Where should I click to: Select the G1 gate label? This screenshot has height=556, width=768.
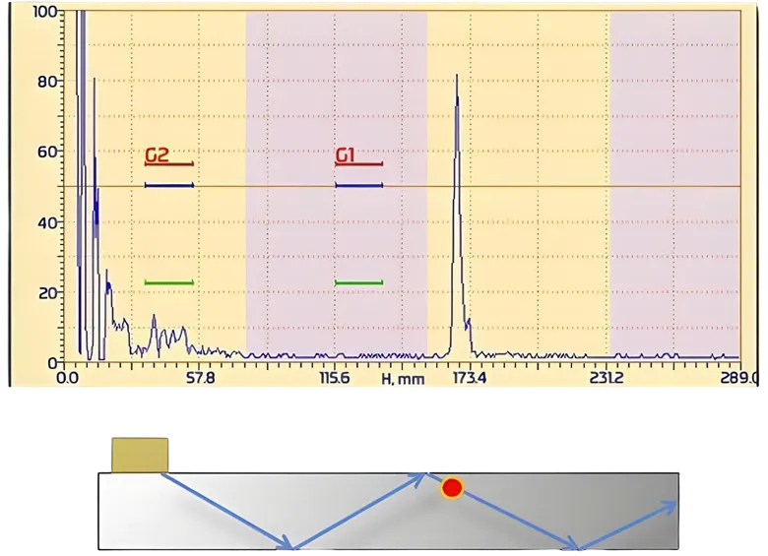[345, 155]
